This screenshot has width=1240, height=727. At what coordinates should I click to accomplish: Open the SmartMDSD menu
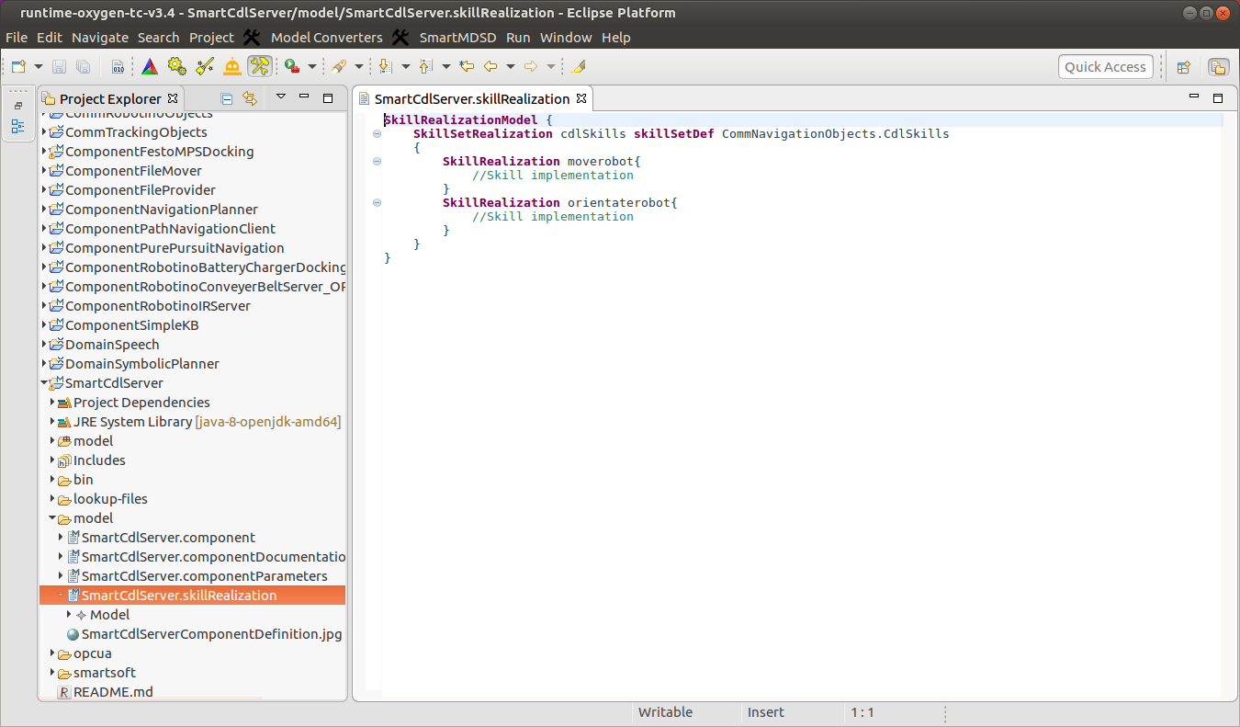click(457, 38)
